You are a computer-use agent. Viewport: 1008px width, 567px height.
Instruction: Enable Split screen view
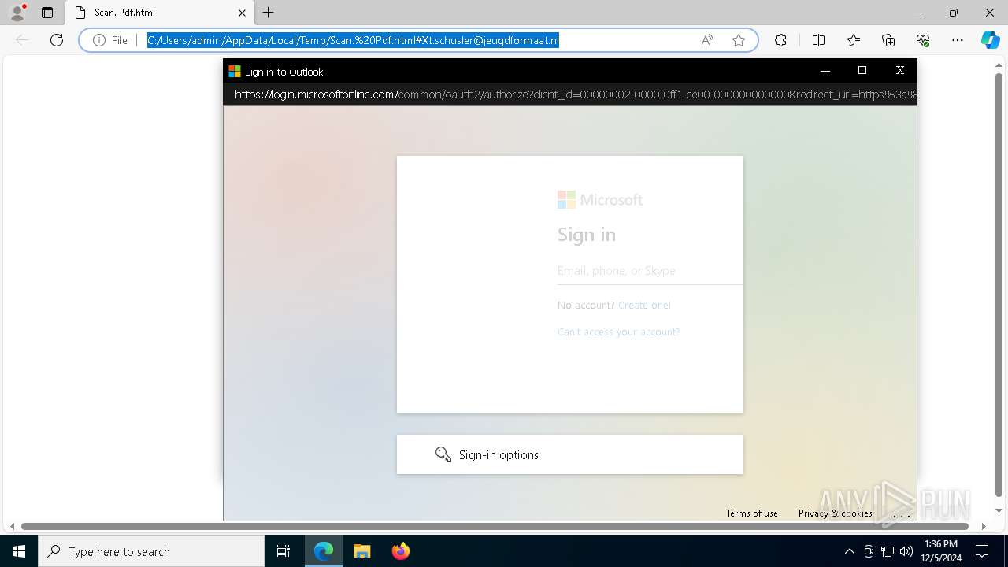(818, 40)
